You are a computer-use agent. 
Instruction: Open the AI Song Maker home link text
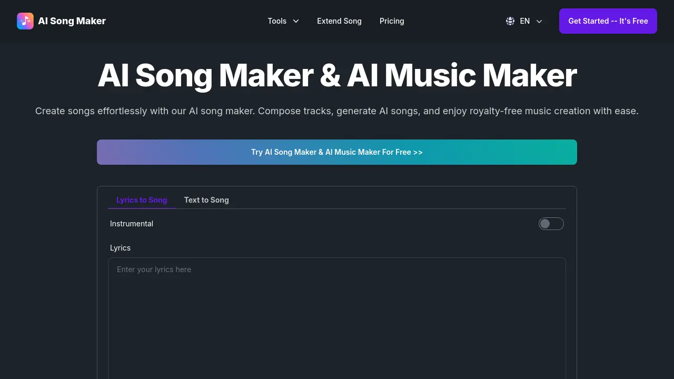coord(72,21)
